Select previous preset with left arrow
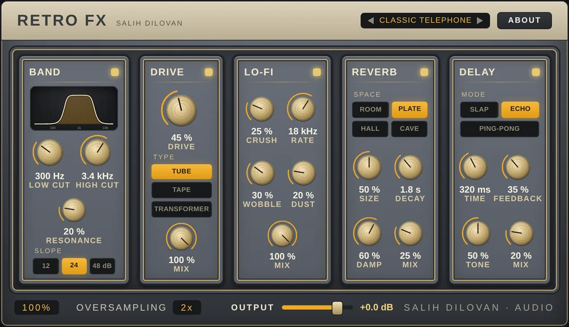The image size is (569, 327). [370, 20]
